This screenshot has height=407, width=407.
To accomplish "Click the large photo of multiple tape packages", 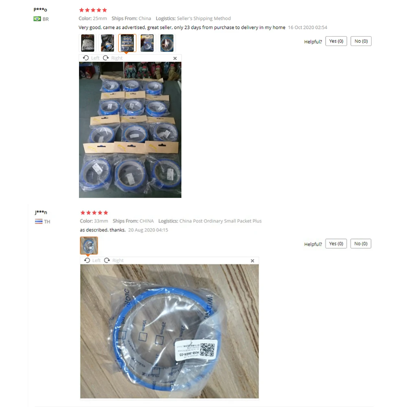I will point(130,130).
